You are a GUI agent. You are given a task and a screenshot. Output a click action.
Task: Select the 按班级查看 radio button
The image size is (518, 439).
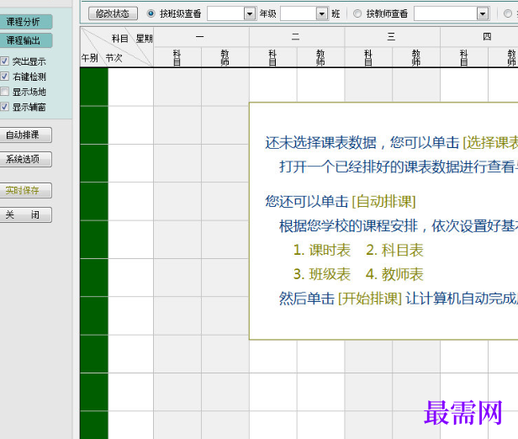coord(151,13)
